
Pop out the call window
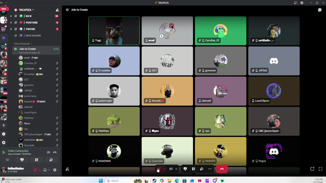(312, 169)
